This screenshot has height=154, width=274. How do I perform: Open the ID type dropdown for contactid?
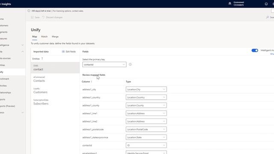146,145
